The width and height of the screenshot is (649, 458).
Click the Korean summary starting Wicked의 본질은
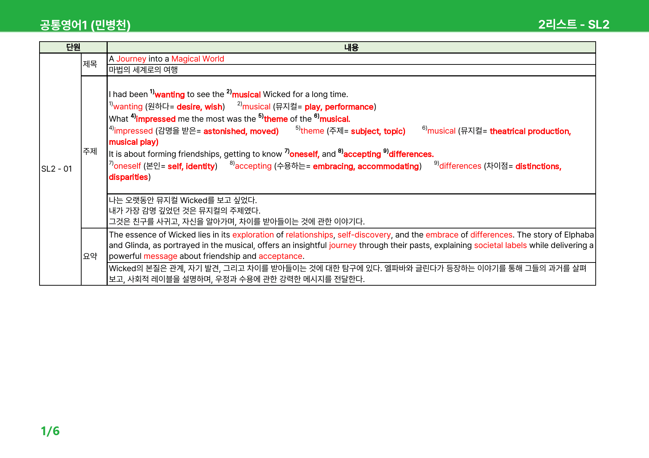[347, 274]
